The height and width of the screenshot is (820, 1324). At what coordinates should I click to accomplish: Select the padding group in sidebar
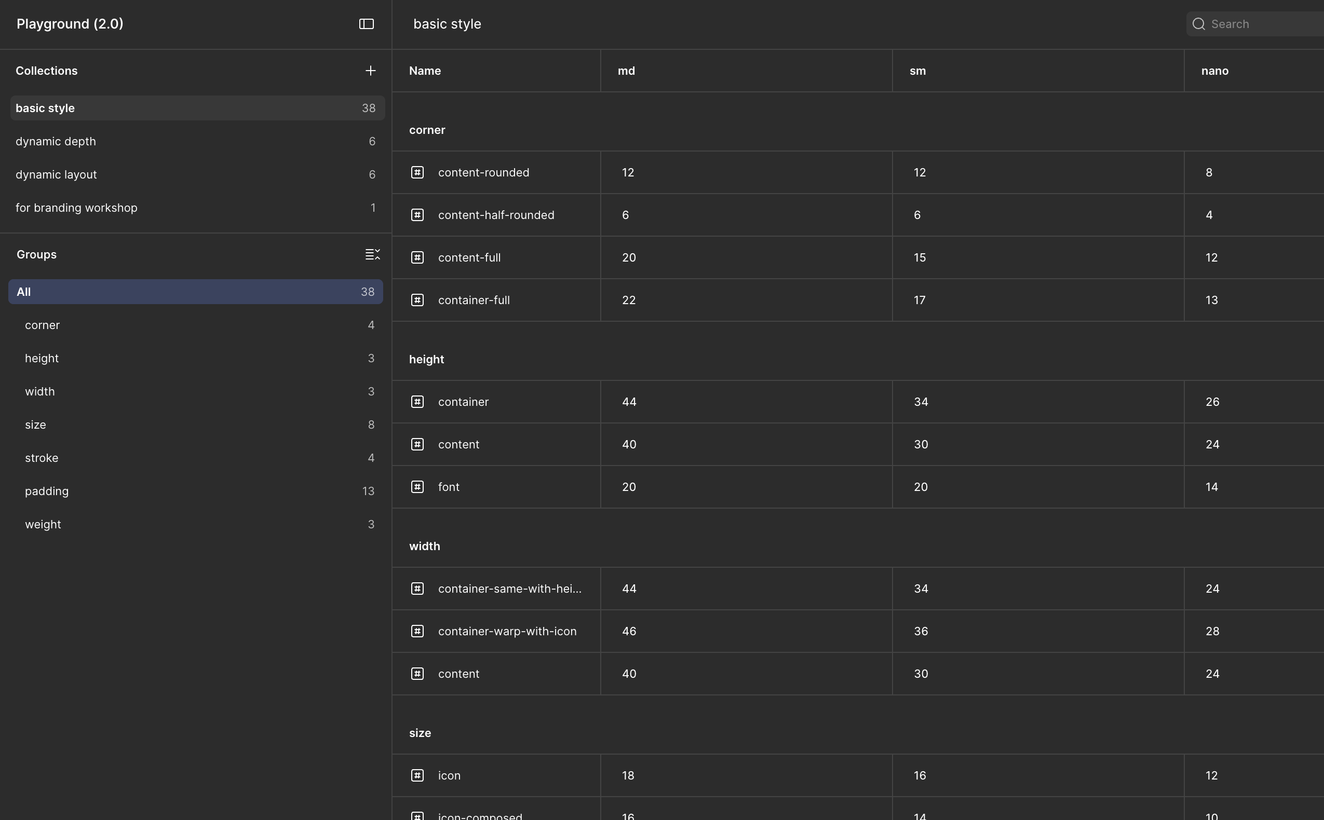(196, 491)
